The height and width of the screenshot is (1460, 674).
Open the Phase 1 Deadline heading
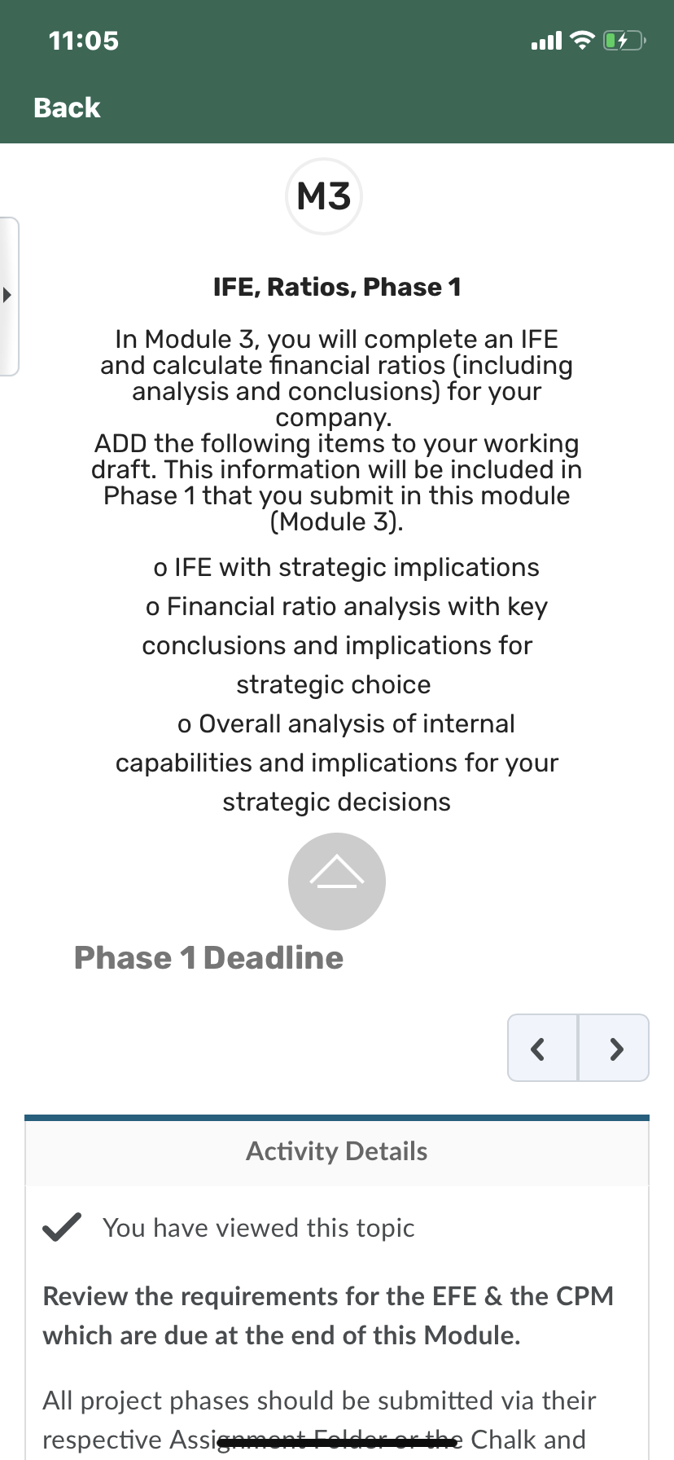click(208, 957)
